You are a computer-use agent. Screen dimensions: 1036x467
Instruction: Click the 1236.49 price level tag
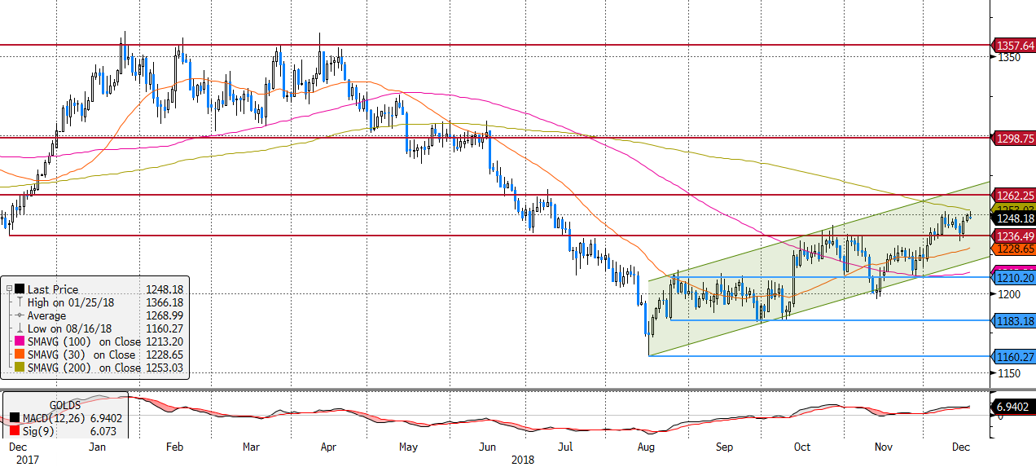click(x=1014, y=236)
